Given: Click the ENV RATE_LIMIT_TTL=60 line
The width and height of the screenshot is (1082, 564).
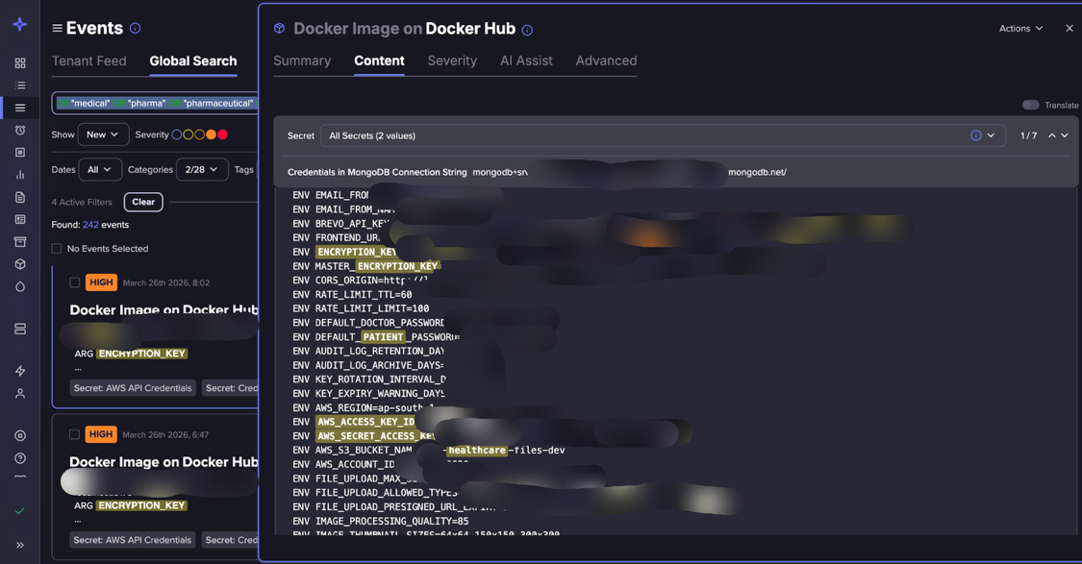Looking at the screenshot, I should coord(352,294).
